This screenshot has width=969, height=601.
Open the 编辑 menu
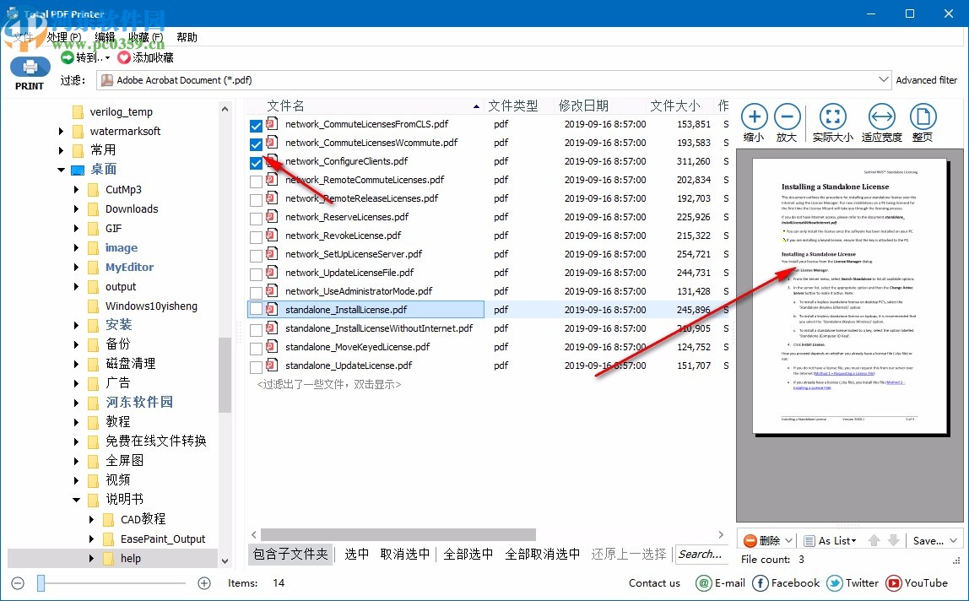[105, 37]
